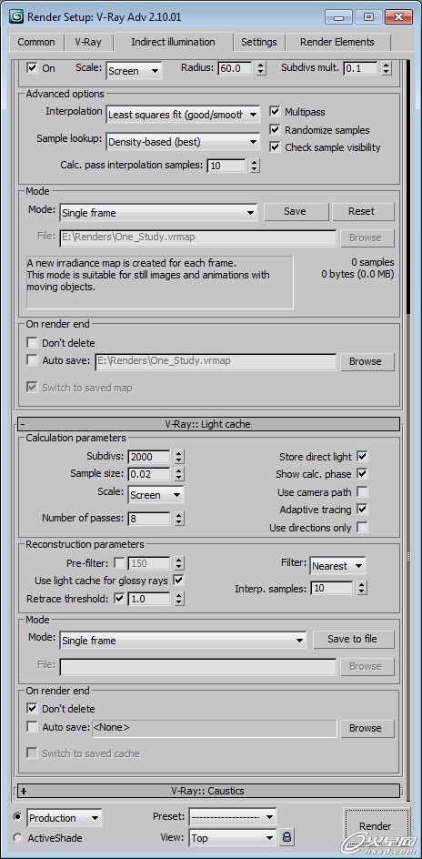Open the detail enhancement Scale dropdown

pyautogui.click(x=134, y=71)
